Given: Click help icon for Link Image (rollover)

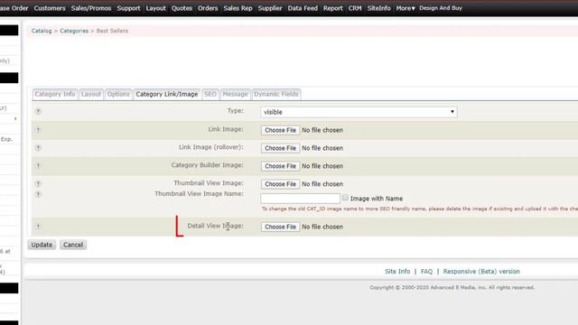Looking at the screenshot, I should point(38,148).
